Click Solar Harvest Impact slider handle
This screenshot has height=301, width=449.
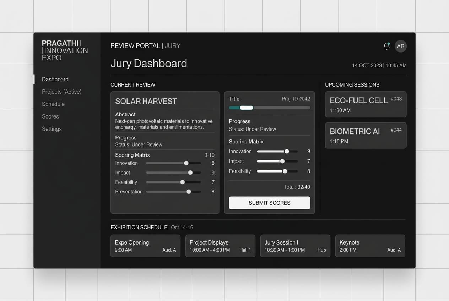[190, 173]
